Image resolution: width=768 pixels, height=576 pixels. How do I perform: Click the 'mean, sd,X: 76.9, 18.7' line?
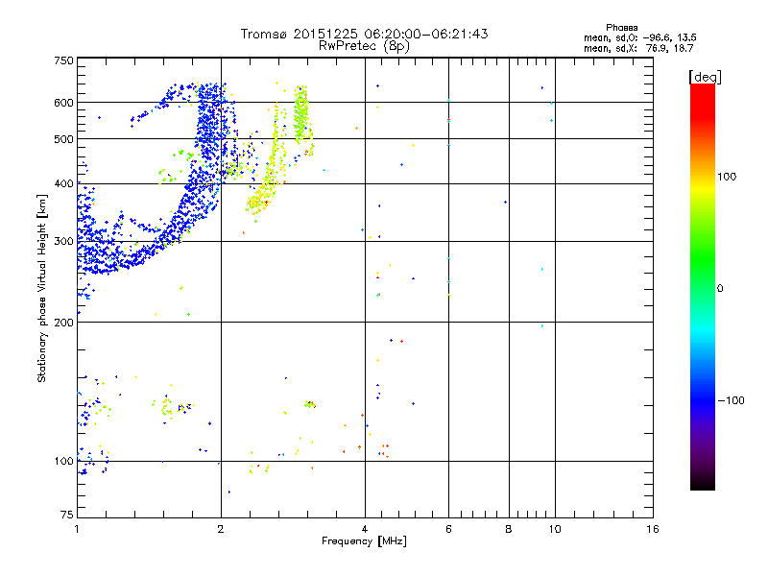coord(638,48)
